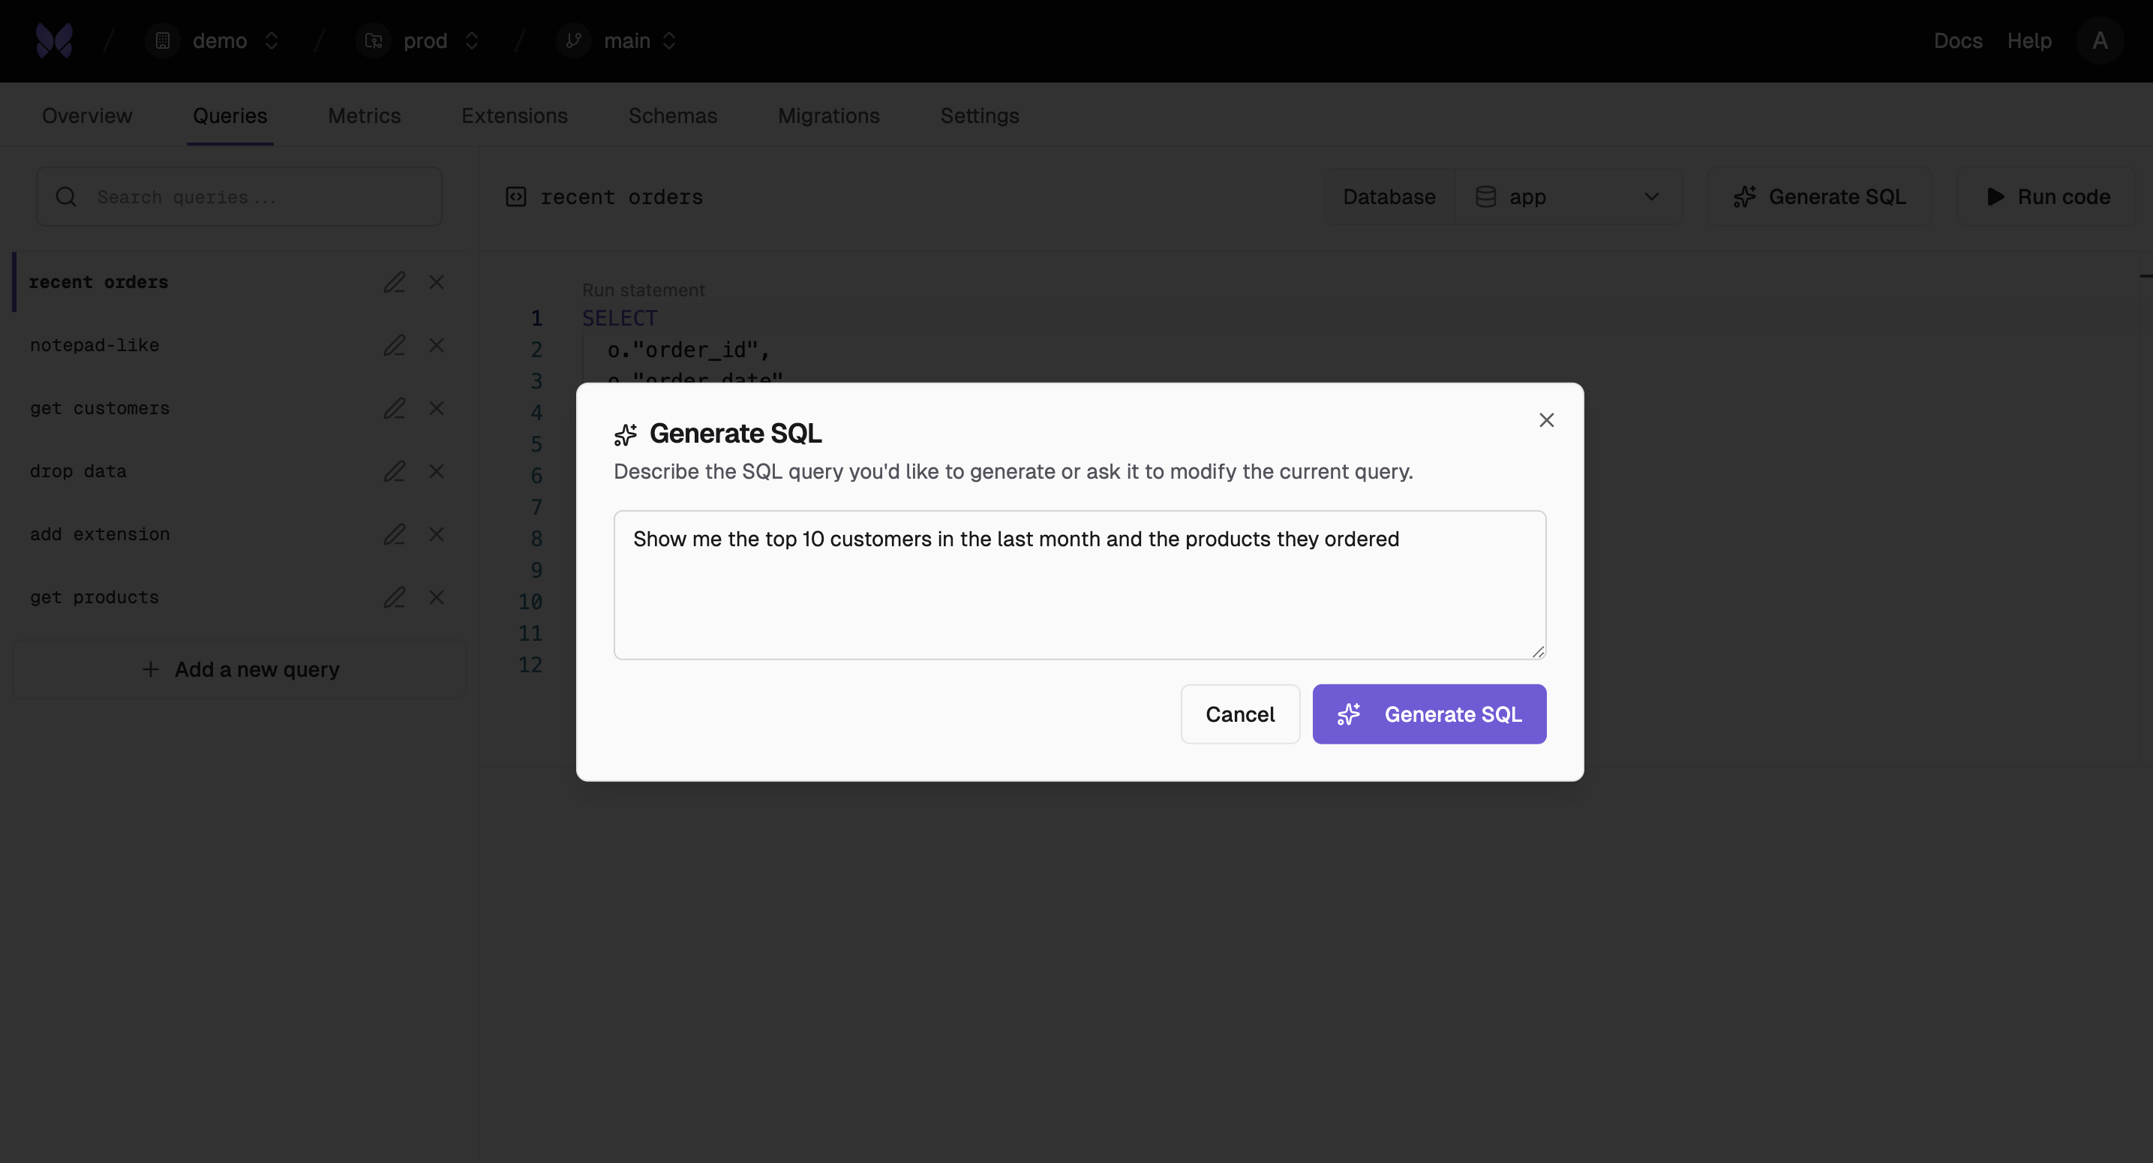Expand the prod project selector
Image resolution: width=2153 pixels, height=1163 pixels.
tap(419, 40)
